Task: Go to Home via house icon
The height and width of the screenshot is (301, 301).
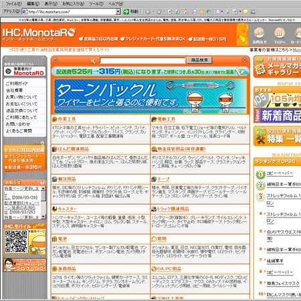Action: [x=185, y=11]
